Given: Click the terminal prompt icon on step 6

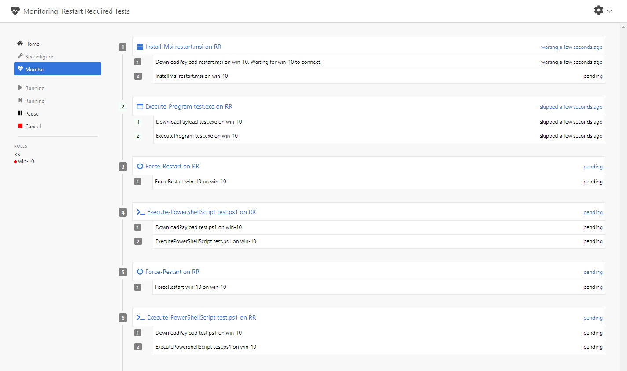Looking at the screenshot, I should pyautogui.click(x=141, y=317).
